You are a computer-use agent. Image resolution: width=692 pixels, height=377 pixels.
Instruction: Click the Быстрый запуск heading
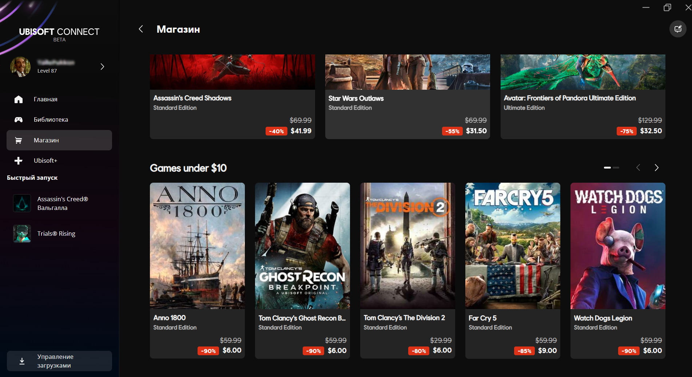click(32, 178)
